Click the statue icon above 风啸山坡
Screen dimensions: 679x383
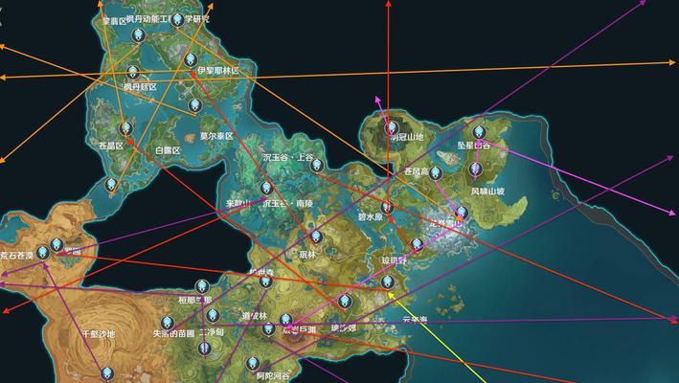(x=475, y=169)
